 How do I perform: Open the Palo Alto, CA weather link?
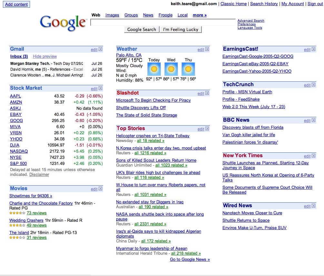tap(129, 55)
